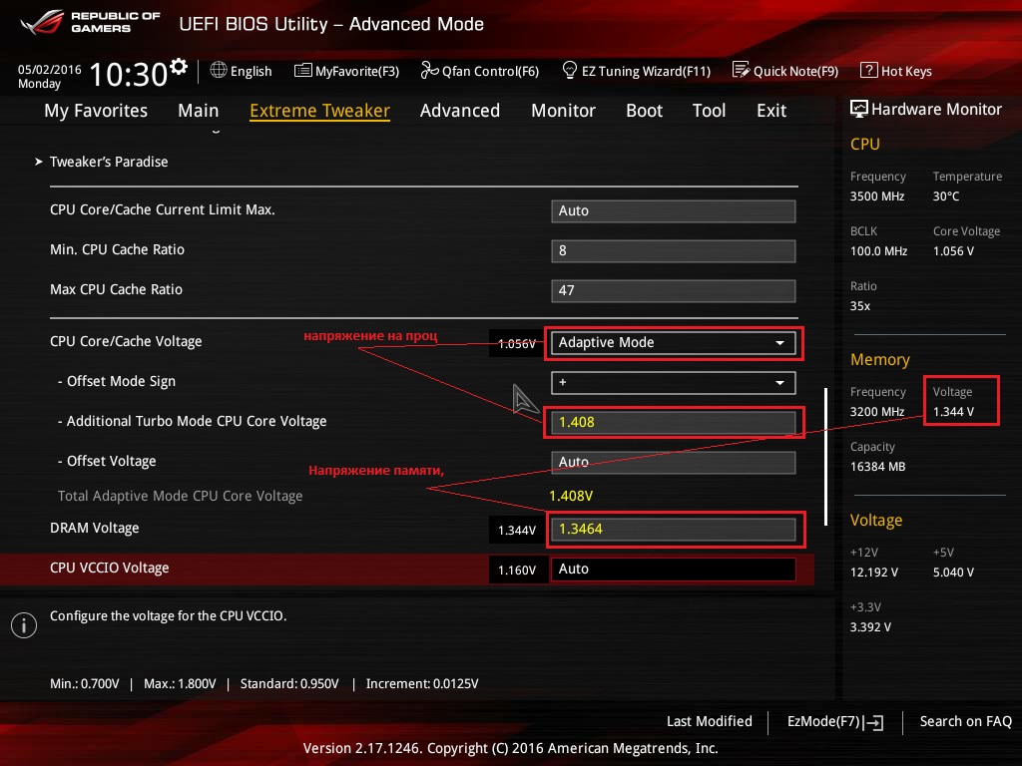The image size is (1022, 766).
Task: Open the Monitor tab
Action: (x=563, y=111)
